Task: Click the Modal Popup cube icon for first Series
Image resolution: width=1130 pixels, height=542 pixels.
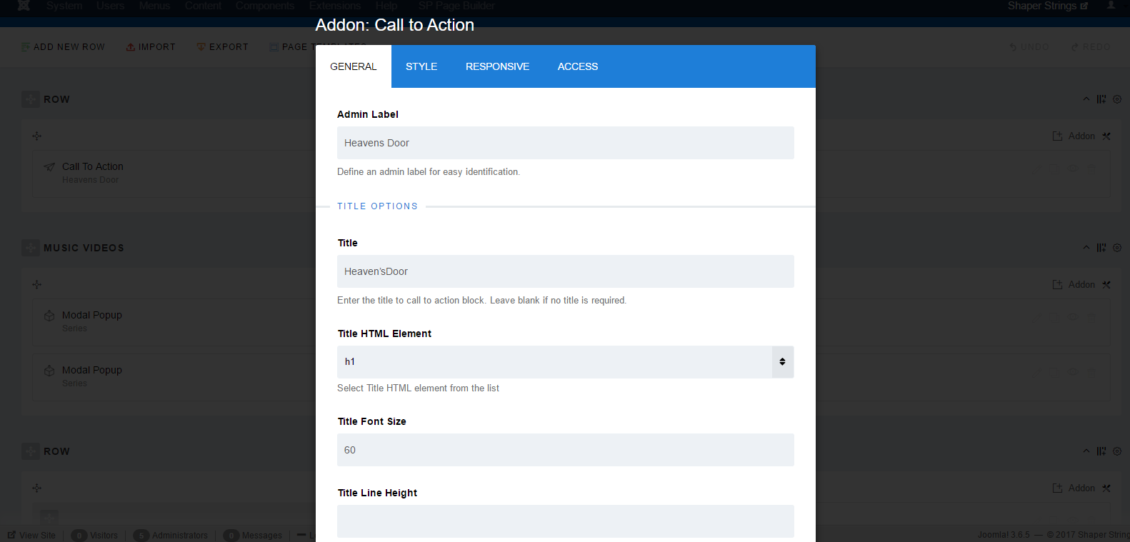Action: 49,316
